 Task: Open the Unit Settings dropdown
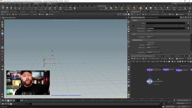[x=151, y=37]
